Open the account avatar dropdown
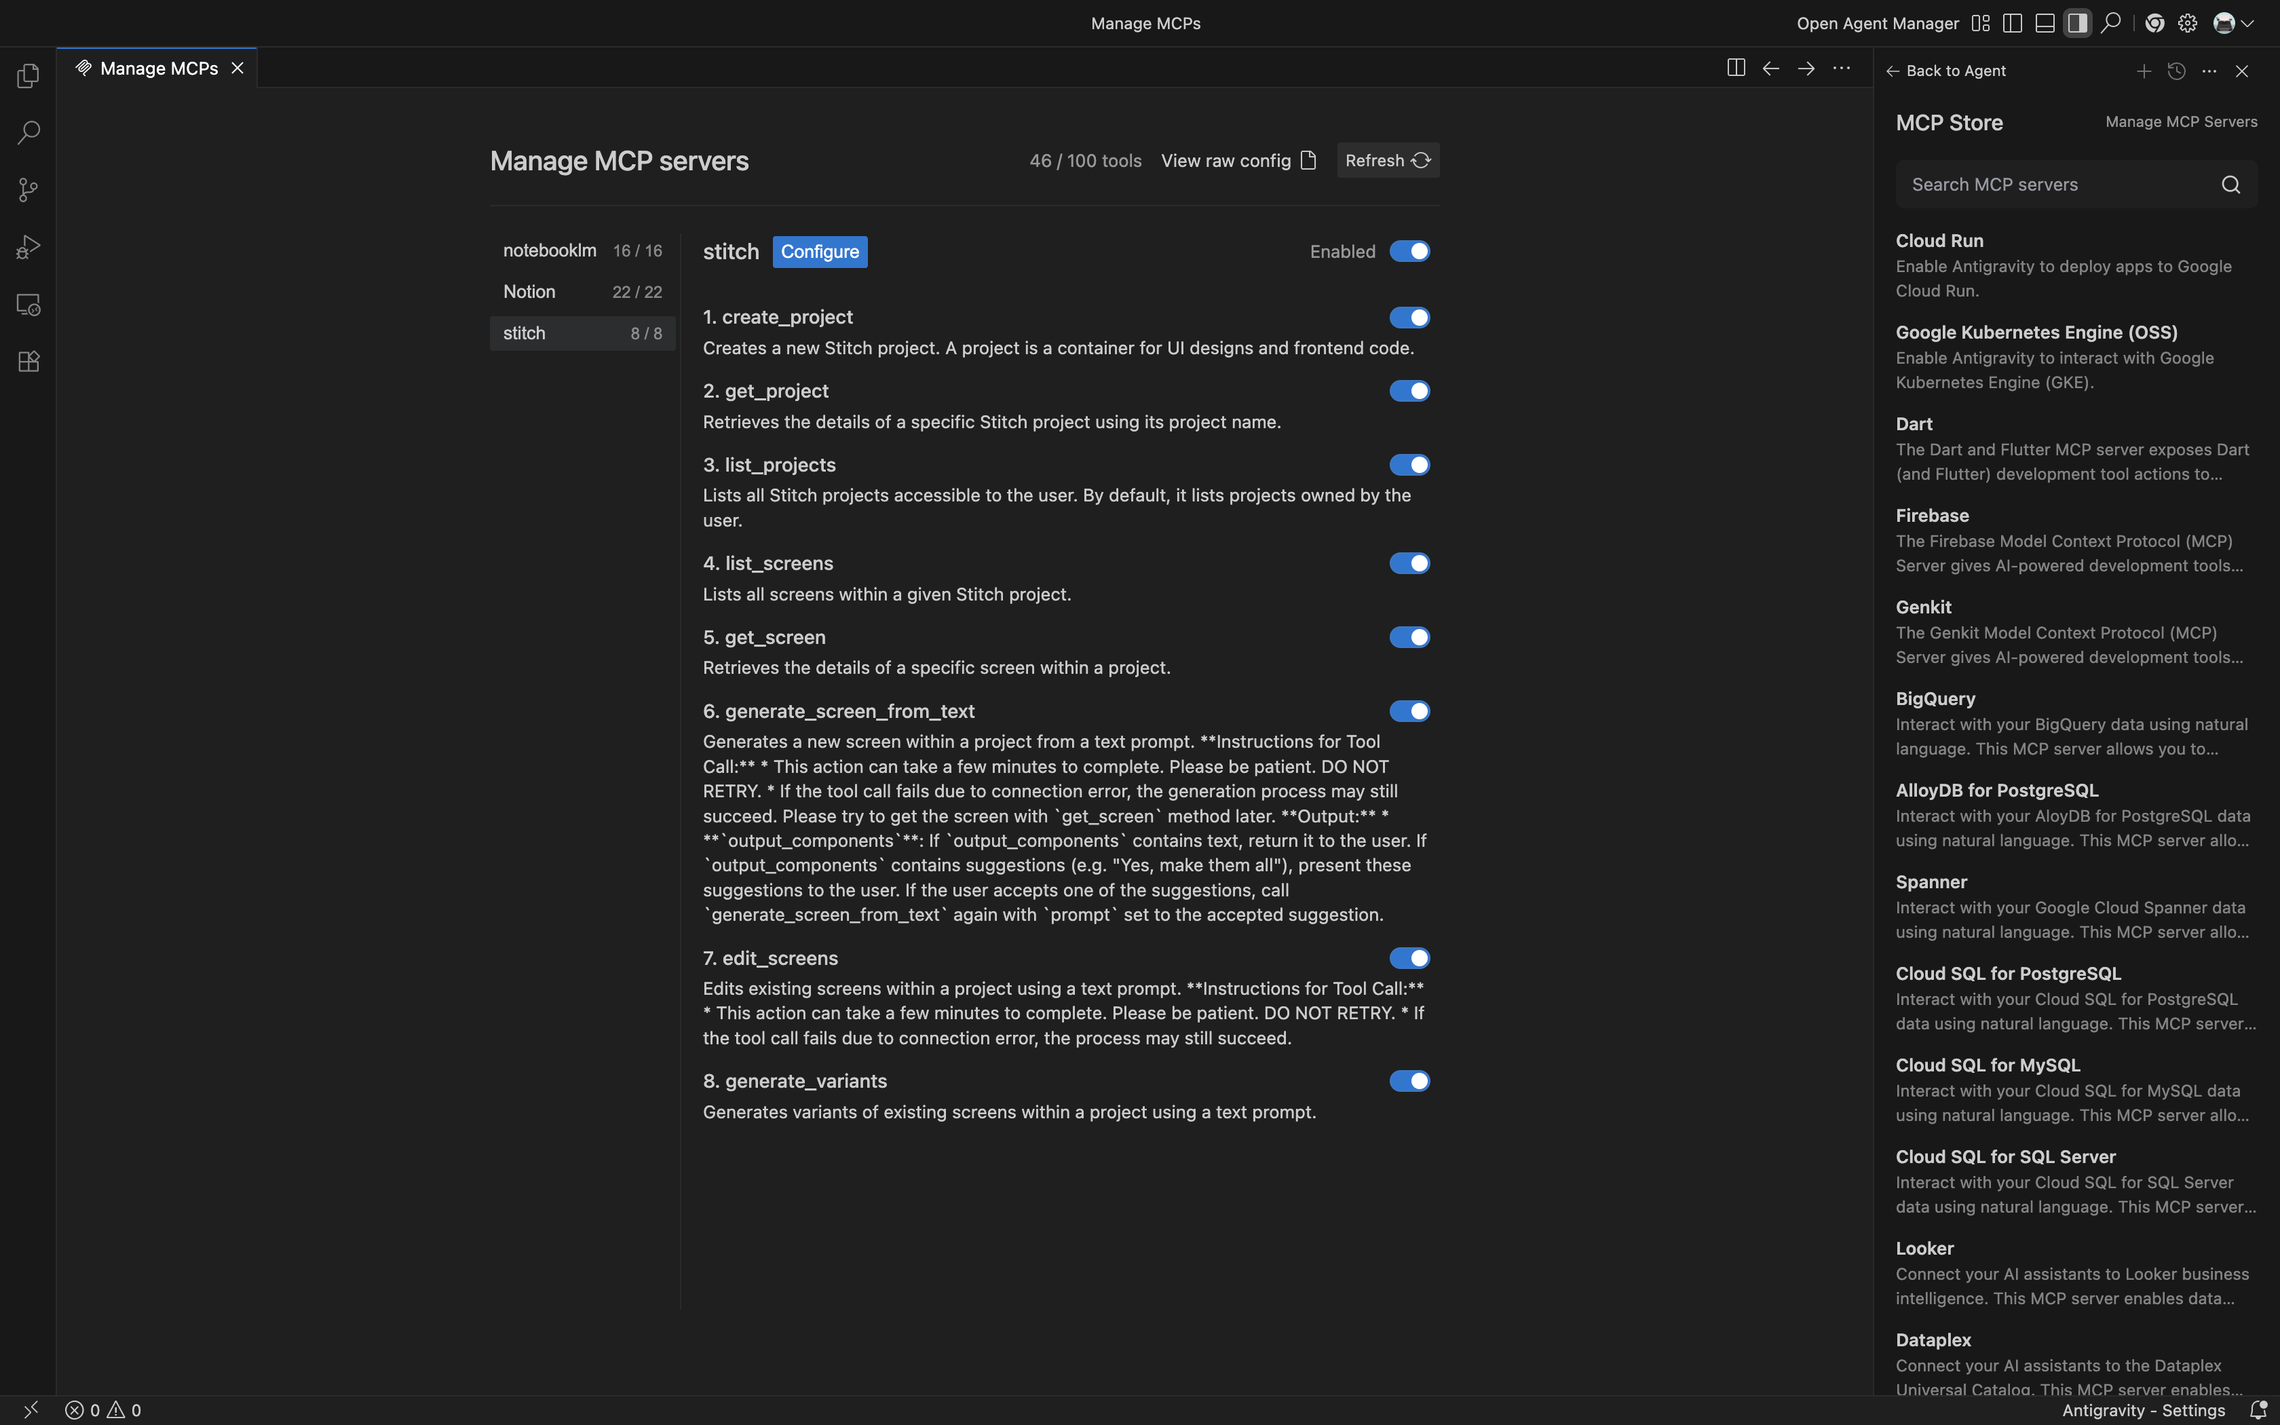 2233,24
